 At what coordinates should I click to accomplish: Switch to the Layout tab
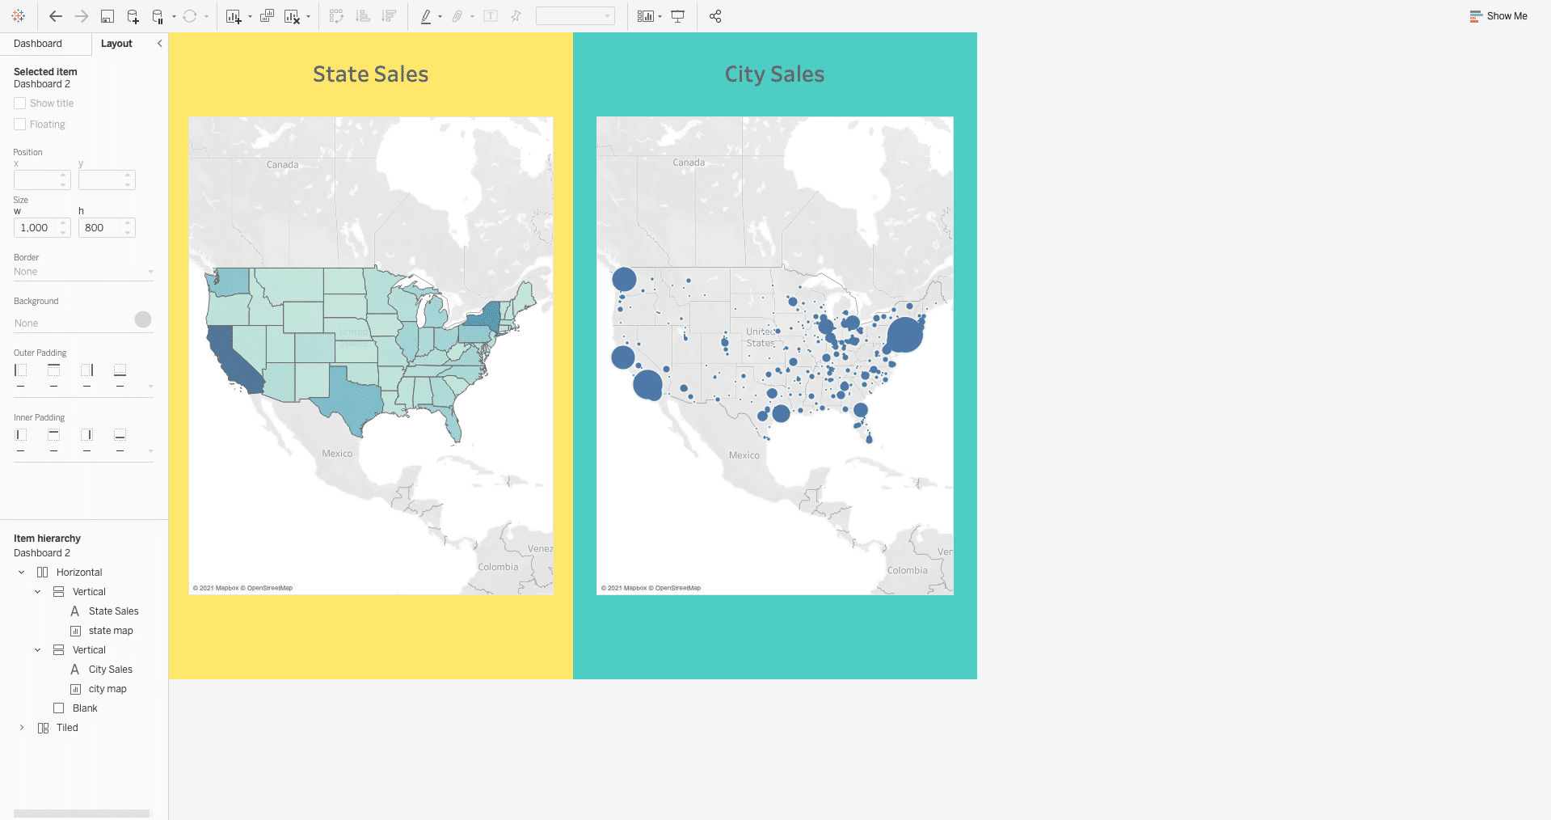pos(116,43)
